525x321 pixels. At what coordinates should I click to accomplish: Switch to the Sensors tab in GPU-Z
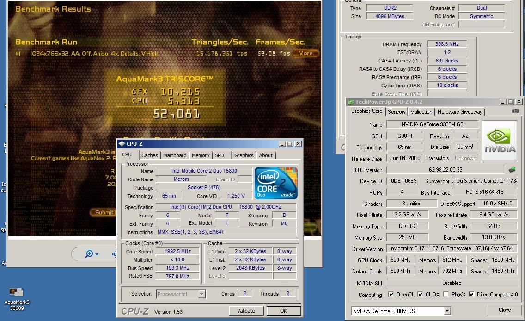397,112
